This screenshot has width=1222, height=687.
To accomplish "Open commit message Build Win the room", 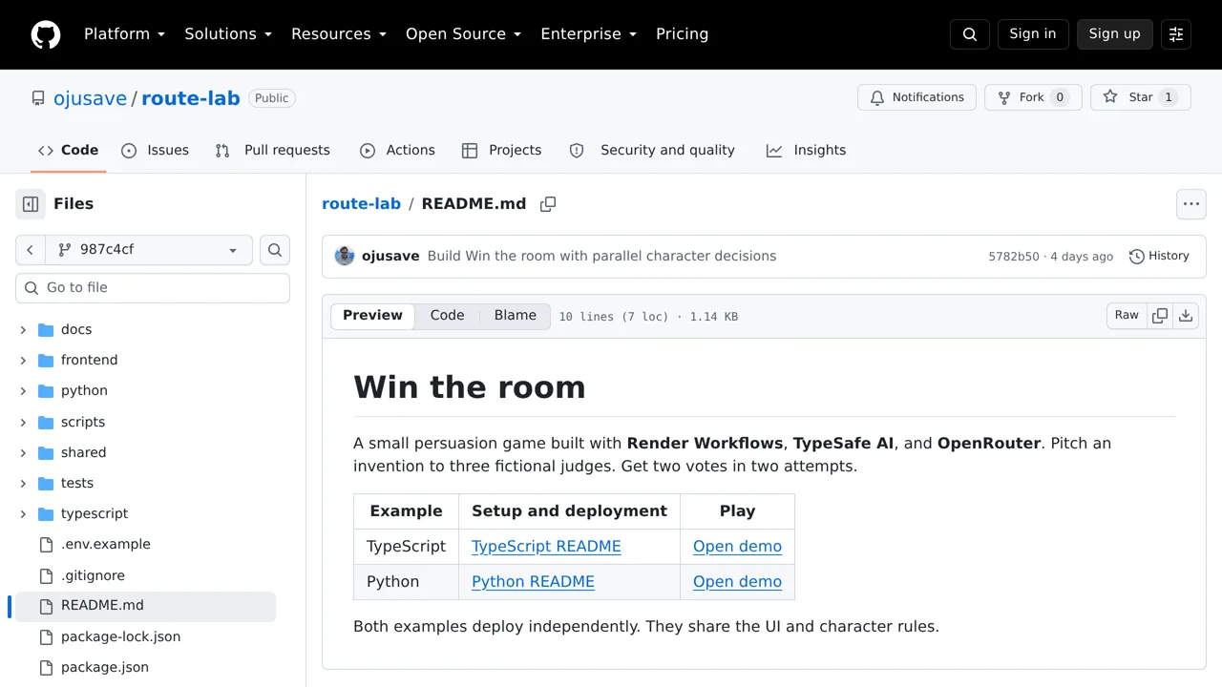I will (601, 256).
